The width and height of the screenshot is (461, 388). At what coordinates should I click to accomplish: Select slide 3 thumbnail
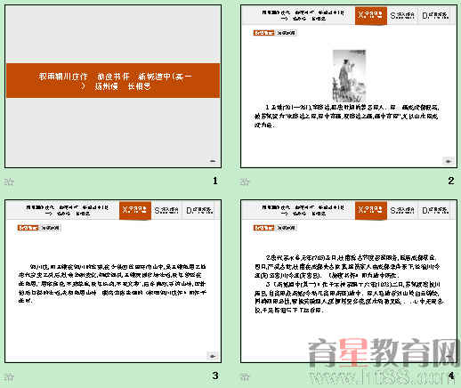tap(113, 281)
